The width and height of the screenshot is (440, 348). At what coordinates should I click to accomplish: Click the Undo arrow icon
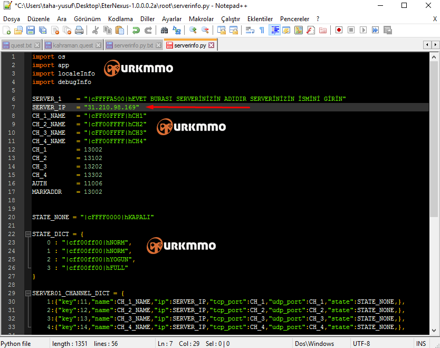click(136, 30)
